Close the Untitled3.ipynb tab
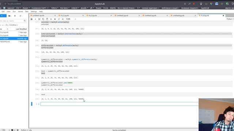234x131 pixels. tap(167, 15)
